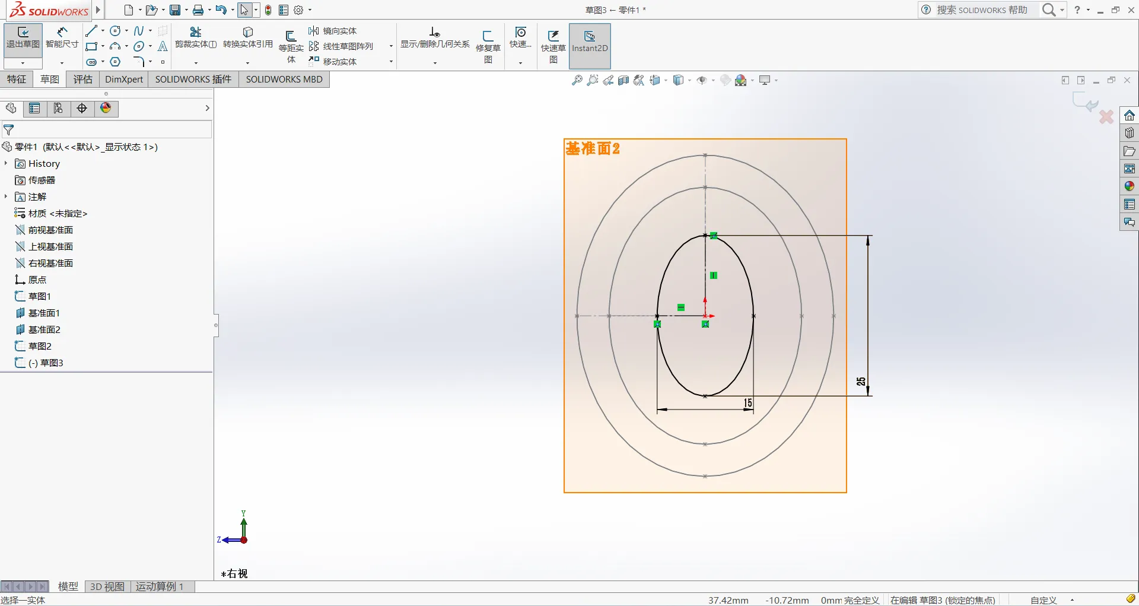Expand the 注解 annotations tree node

point(6,196)
